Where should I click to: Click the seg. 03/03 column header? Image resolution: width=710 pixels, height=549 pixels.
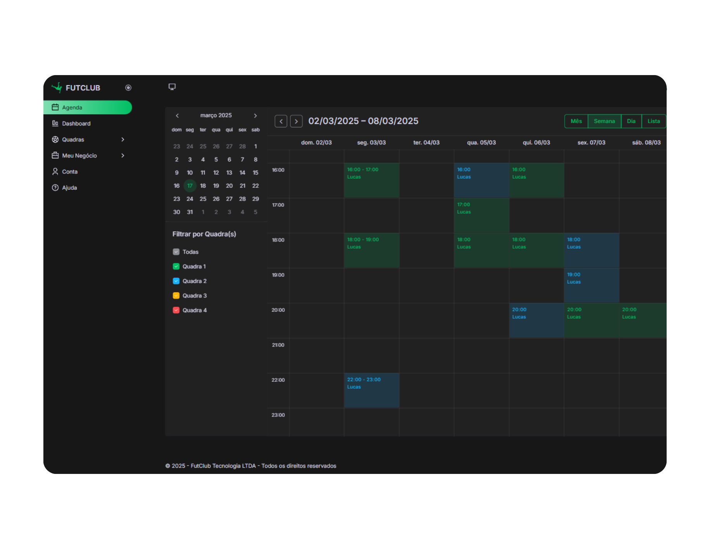[372, 142]
